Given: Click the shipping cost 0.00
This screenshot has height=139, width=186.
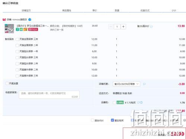Looking at the screenshot, I should point(182,93).
